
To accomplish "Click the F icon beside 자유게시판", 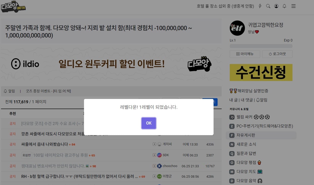I will tap(232, 135).
